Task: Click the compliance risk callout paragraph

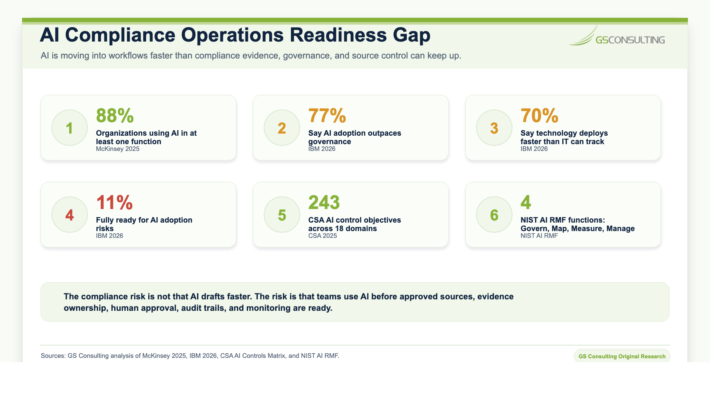Action: coord(289,302)
